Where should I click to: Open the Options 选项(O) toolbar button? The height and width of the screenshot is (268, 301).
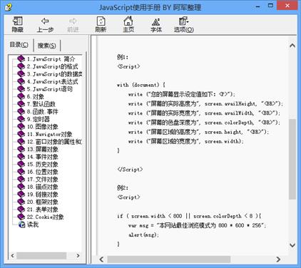pos(184,24)
